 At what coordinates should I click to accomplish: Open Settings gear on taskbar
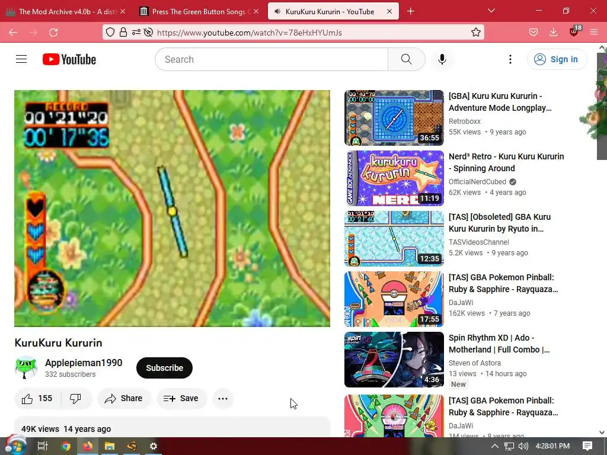pos(154,446)
